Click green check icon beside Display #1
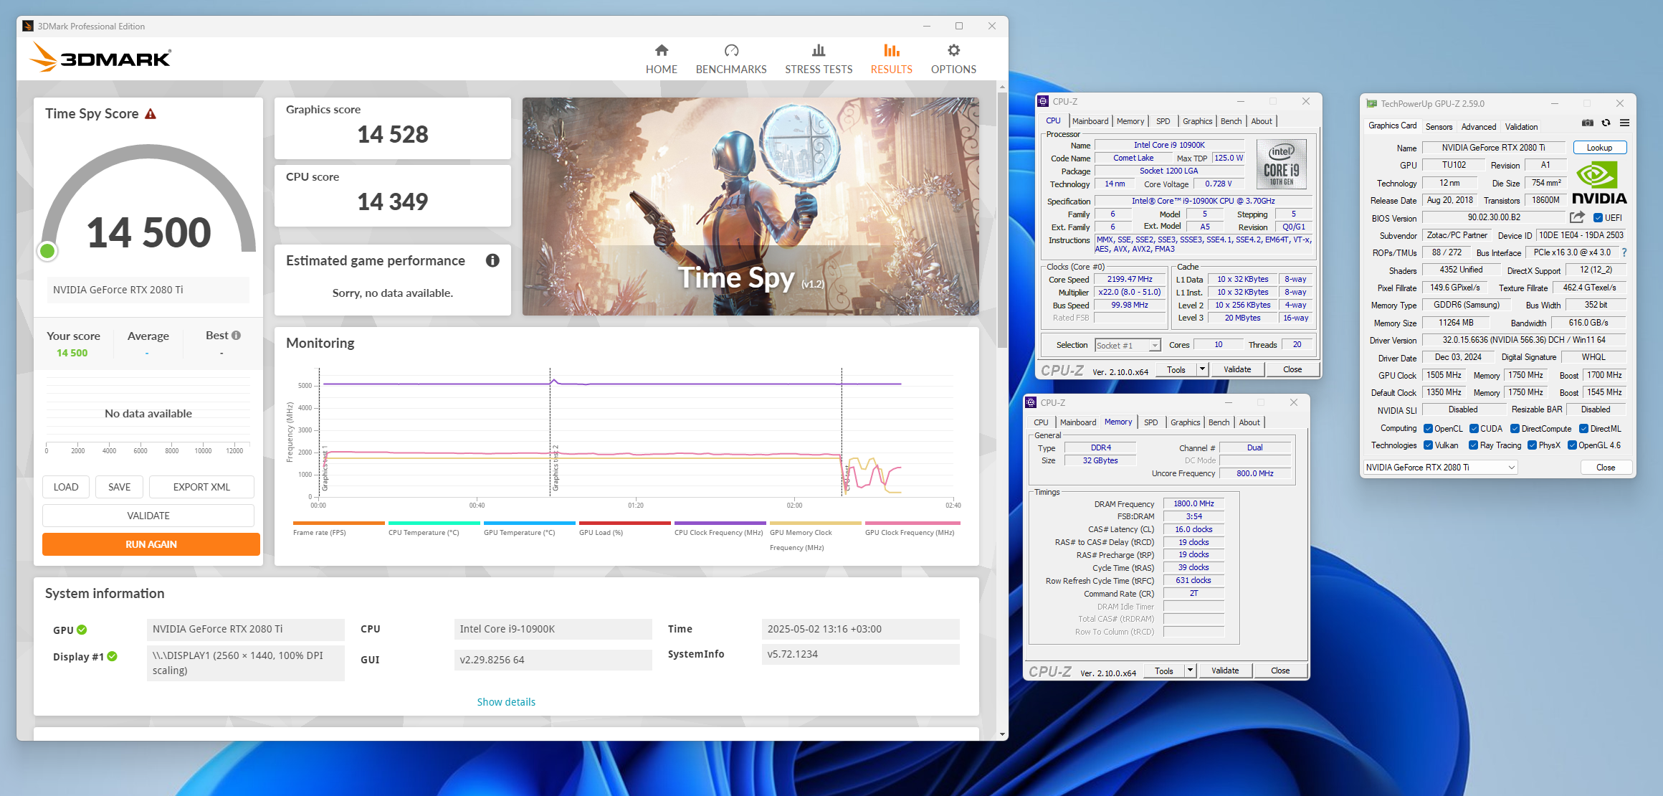Image resolution: width=1663 pixels, height=796 pixels. [113, 656]
